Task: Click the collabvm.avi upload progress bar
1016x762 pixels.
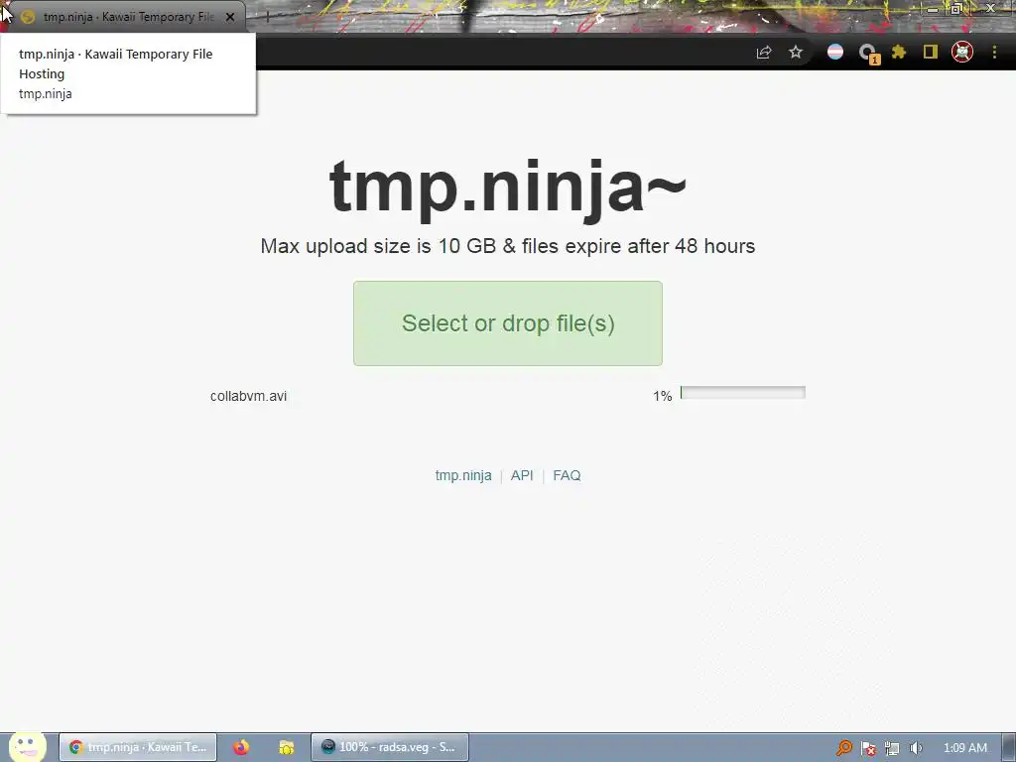Action: [x=742, y=393]
